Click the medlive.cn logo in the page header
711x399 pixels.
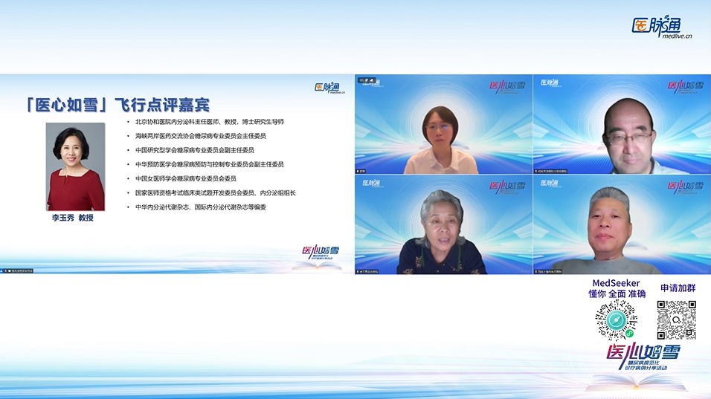tap(662, 27)
